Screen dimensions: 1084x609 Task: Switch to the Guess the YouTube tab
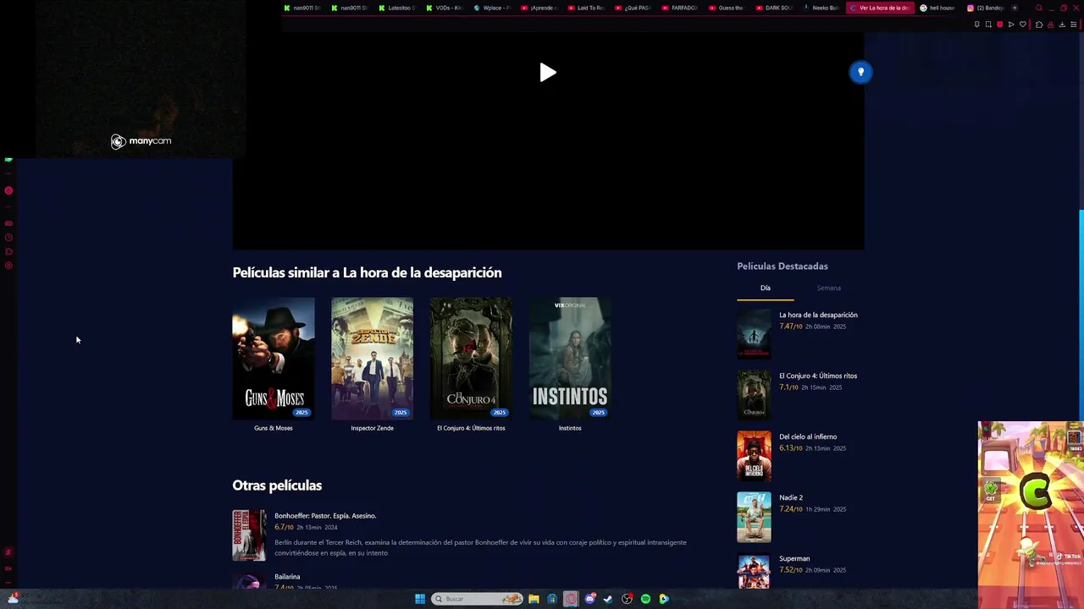coord(727,8)
